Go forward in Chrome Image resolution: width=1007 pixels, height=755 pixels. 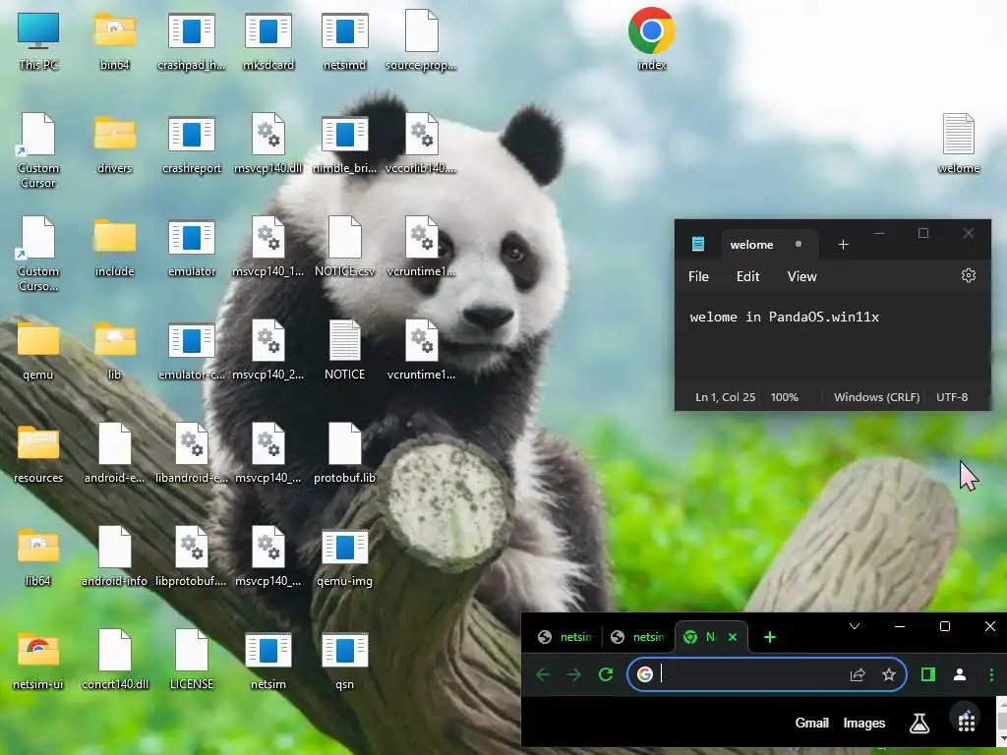click(x=574, y=674)
